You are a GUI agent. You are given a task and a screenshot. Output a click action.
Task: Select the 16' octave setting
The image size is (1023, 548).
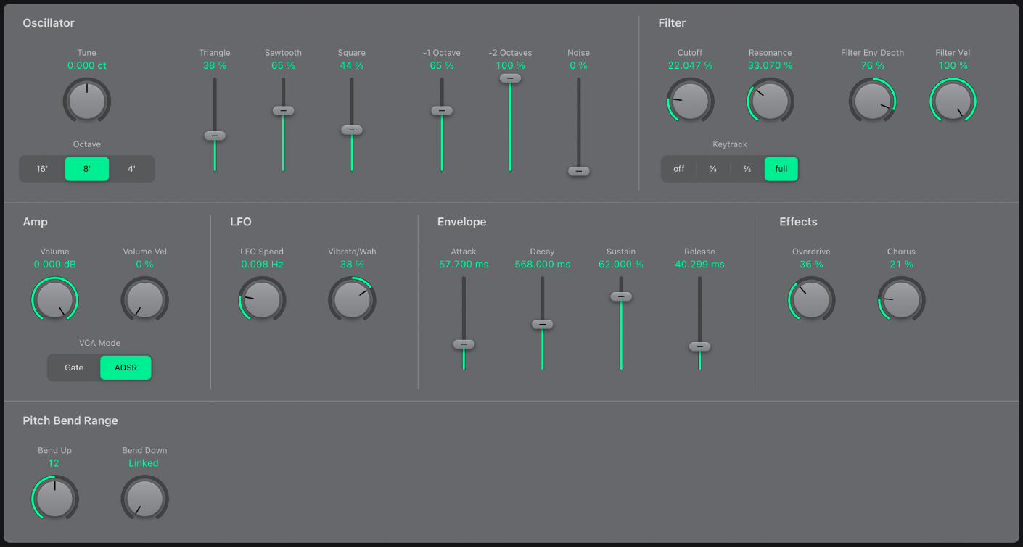42,169
